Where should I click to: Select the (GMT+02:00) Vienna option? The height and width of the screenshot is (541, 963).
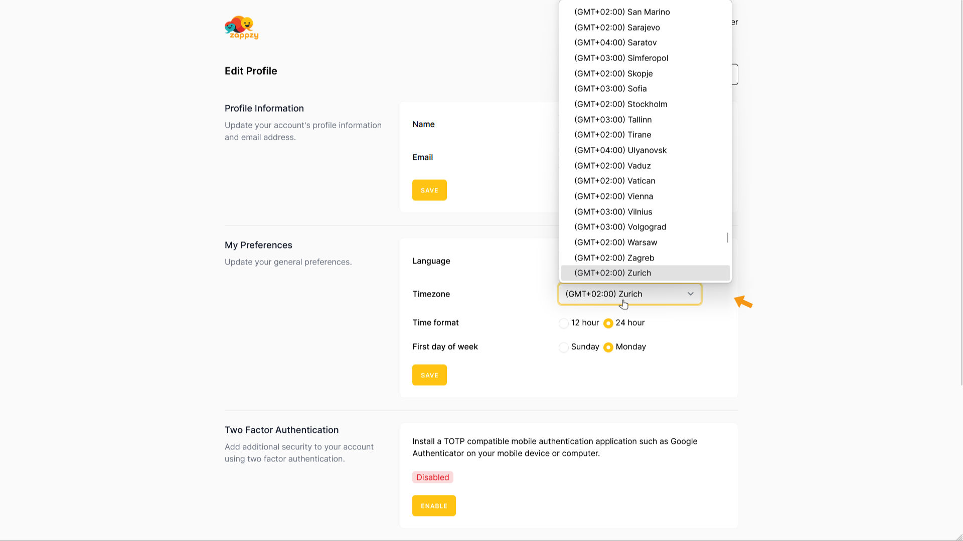click(613, 196)
